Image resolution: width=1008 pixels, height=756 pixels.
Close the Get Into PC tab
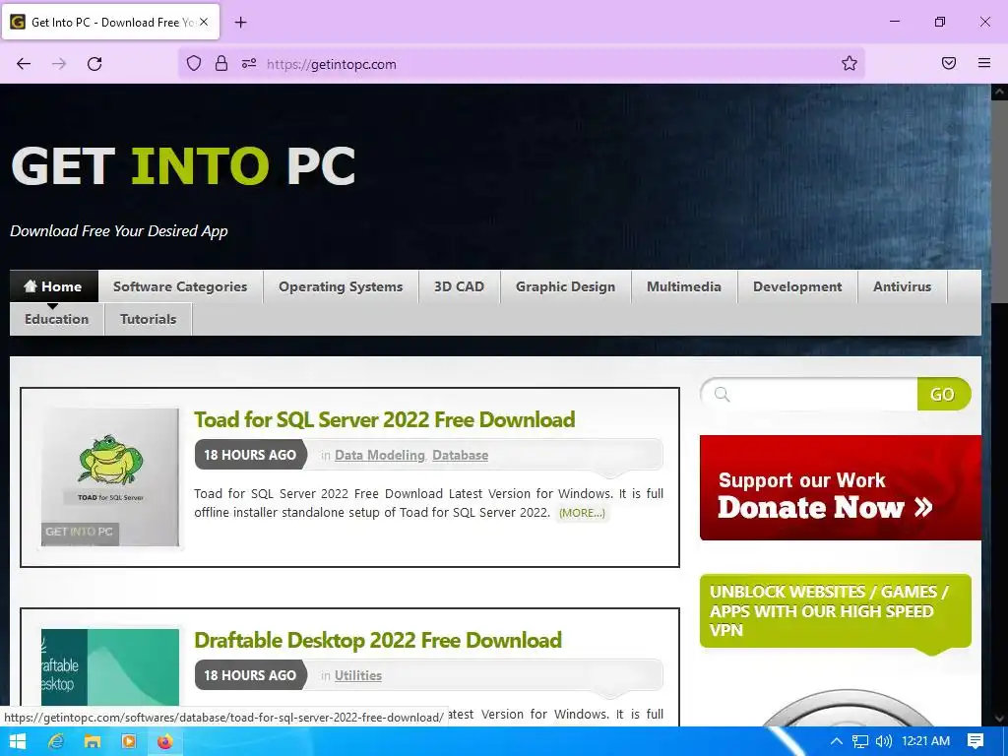pos(204,22)
